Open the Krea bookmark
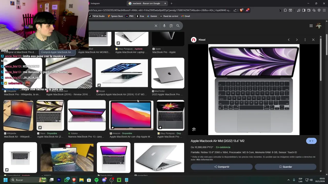328x184 pixels. pyautogui.click(x=140, y=16)
